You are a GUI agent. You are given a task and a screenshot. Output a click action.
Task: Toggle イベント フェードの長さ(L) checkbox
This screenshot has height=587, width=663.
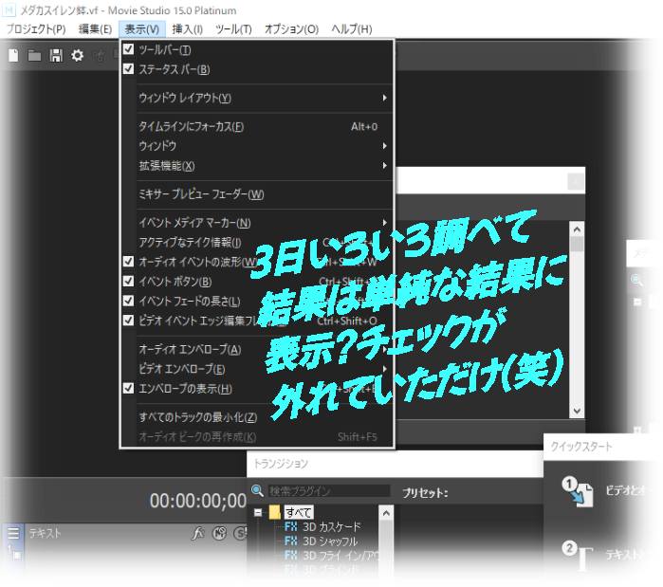(x=129, y=301)
